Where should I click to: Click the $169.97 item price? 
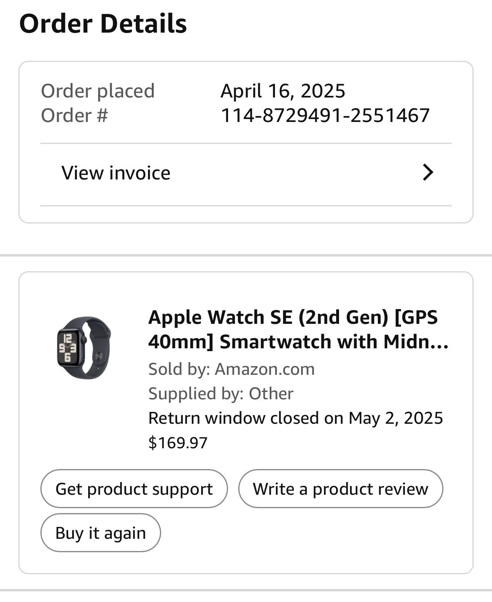pos(178,443)
